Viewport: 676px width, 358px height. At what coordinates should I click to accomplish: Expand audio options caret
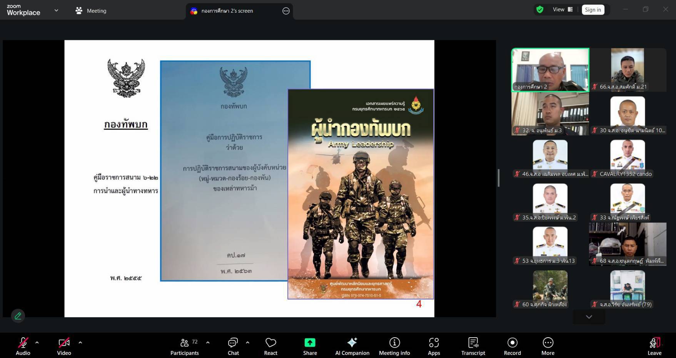tap(37, 342)
